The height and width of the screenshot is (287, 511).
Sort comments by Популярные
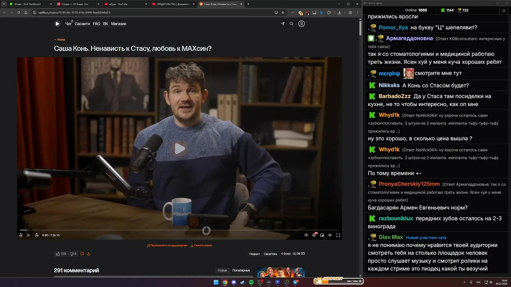pos(241,270)
